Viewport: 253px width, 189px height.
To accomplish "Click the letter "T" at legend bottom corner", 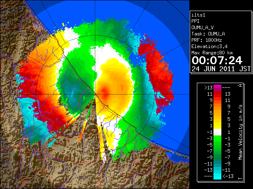I will (240, 178).
